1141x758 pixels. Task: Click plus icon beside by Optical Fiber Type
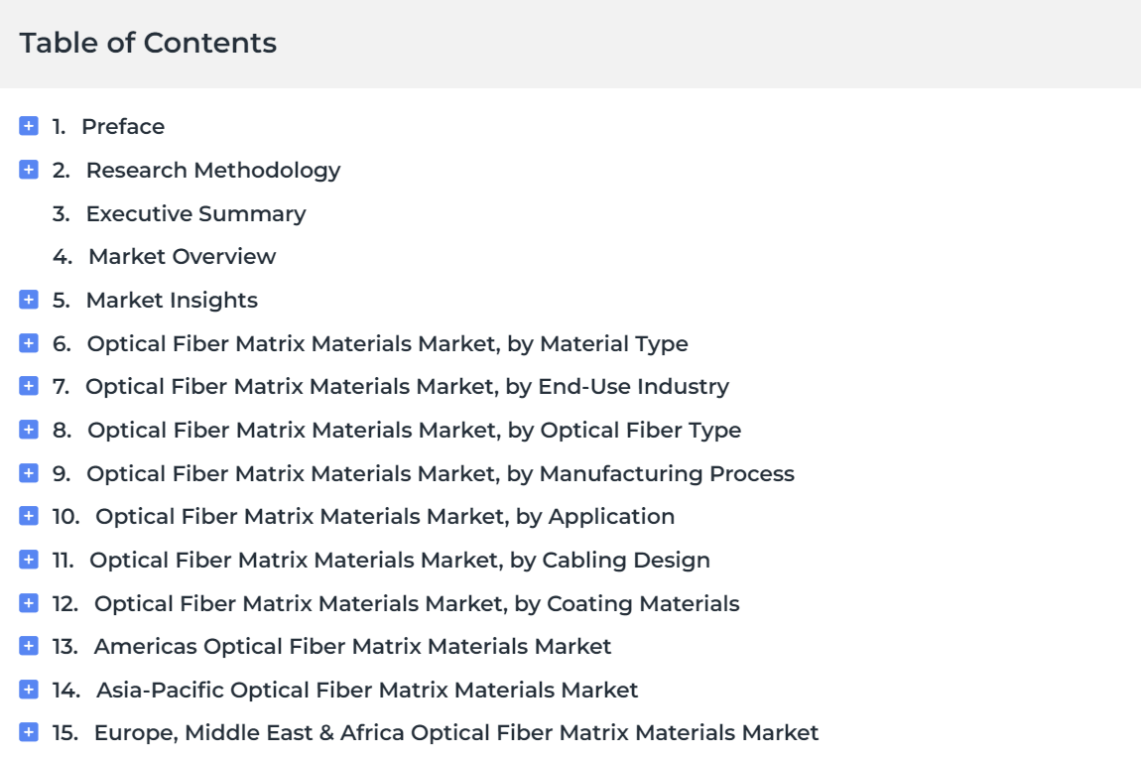coord(29,430)
